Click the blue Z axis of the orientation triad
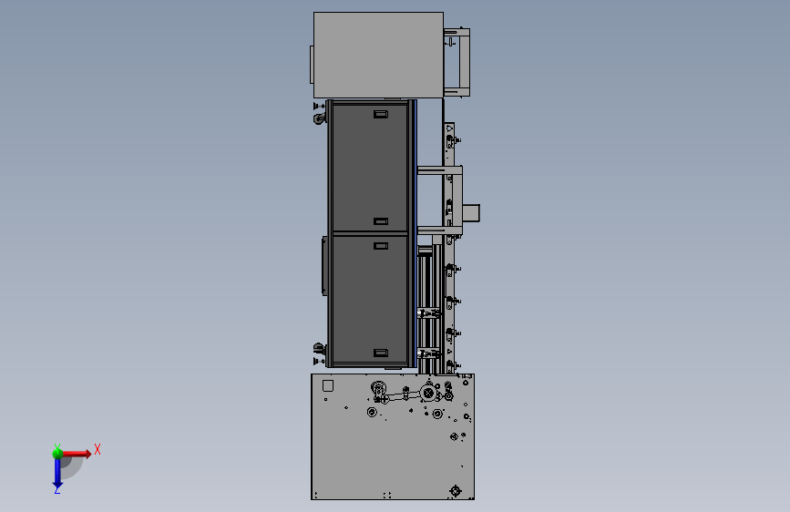 (57, 474)
